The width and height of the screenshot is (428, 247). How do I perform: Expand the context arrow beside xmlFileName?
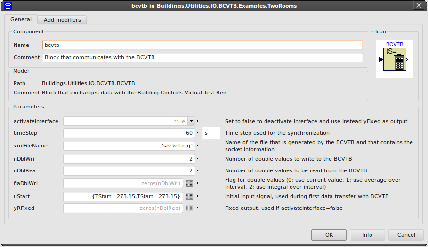tap(198, 146)
